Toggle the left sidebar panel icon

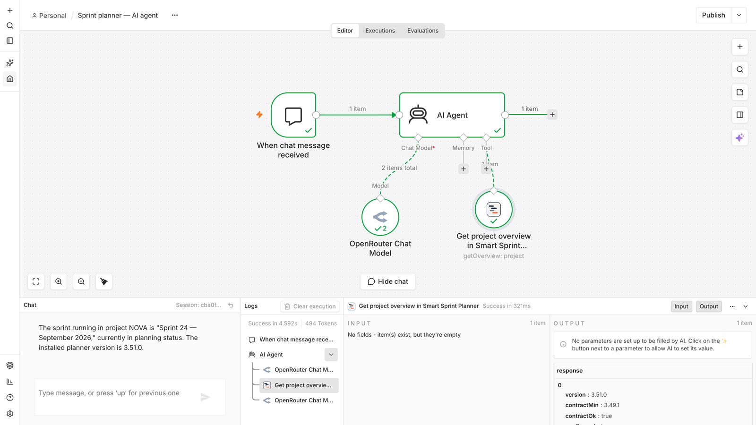(10, 41)
